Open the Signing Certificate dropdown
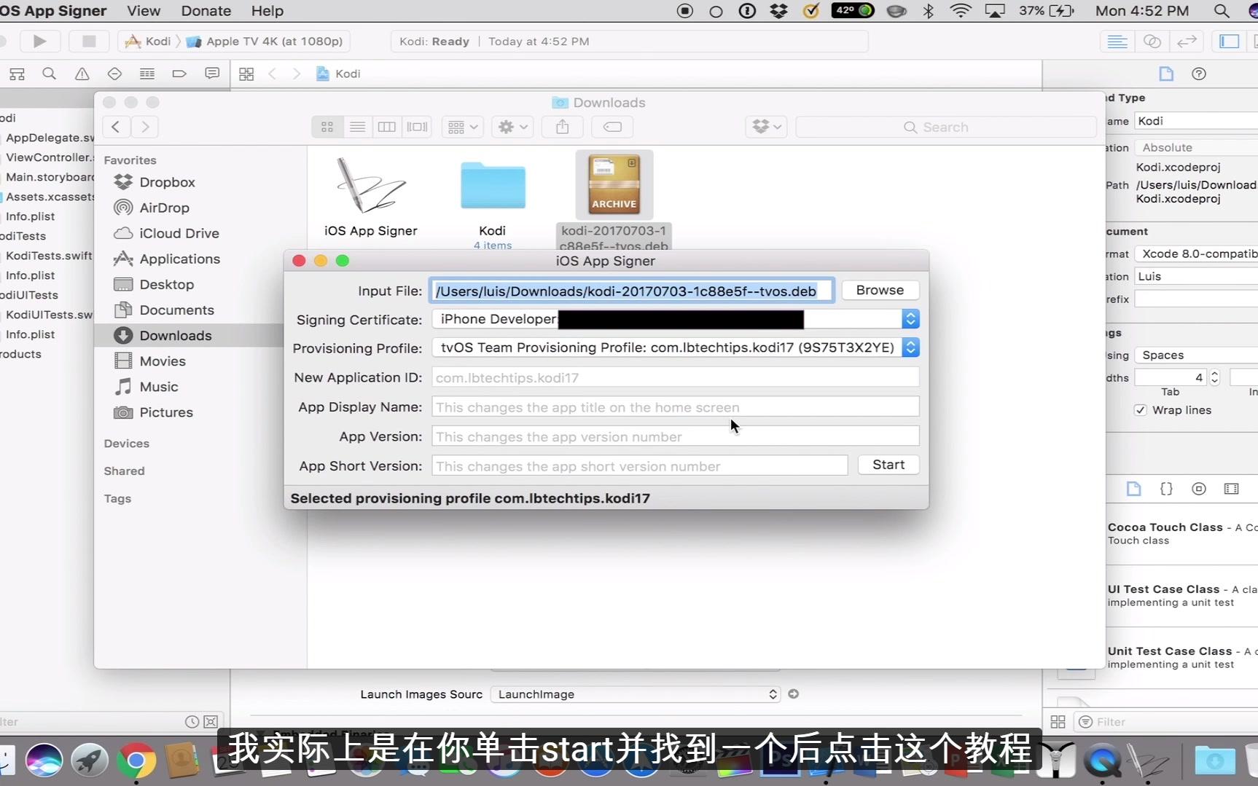The height and width of the screenshot is (786, 1258). pos(676,319)
